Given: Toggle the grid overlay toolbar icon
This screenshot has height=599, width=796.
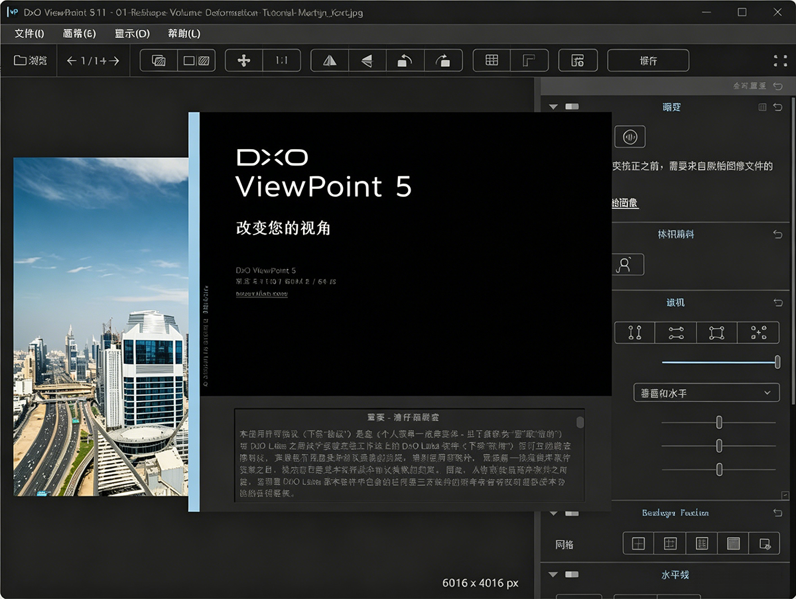Looking at the screenshot, I should pyautogui.click(x=492, y=60).
